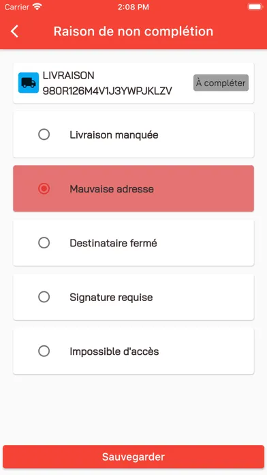Image resolution: width=267 pixels, height=475 pixels.
Task: Choose the Signature requise reason label
Action: tap(111, 298)
